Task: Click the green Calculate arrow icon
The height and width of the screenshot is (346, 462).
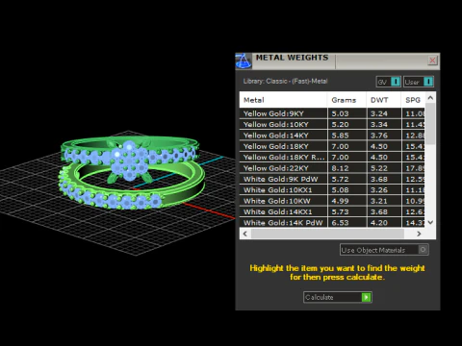Action: click(x=366, y=297)
